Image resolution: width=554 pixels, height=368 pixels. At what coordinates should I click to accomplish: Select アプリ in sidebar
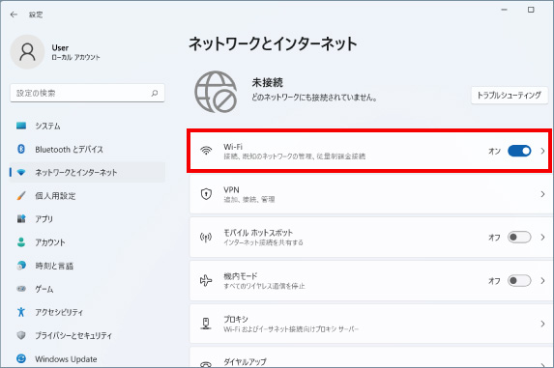click(88, 219)
